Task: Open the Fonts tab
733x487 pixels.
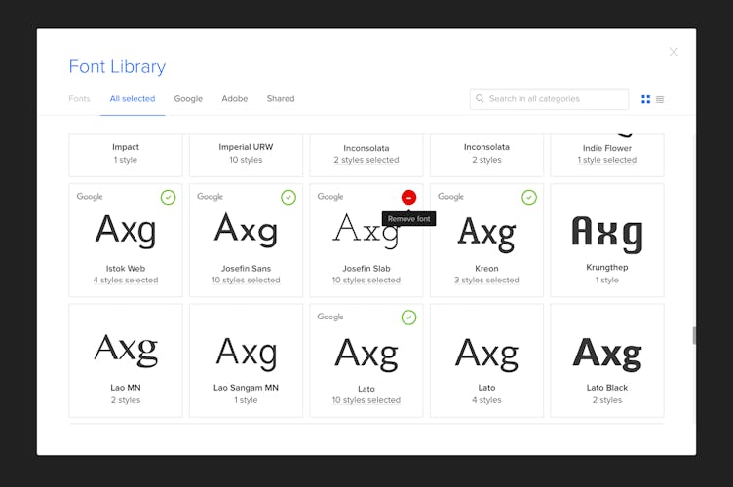Action: [79, 99]
